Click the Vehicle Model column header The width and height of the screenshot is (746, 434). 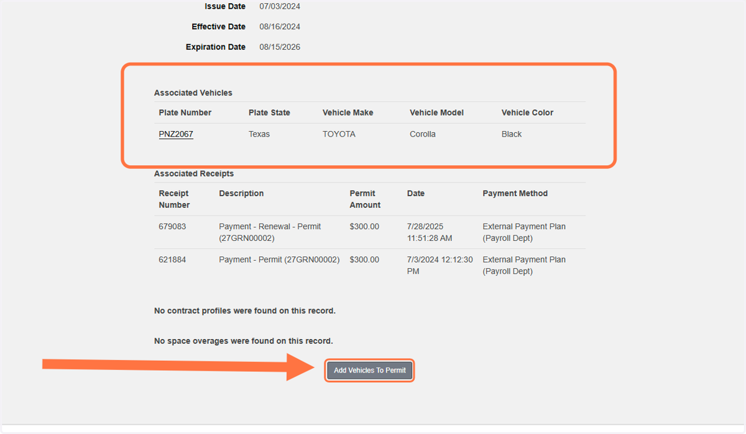437,112
